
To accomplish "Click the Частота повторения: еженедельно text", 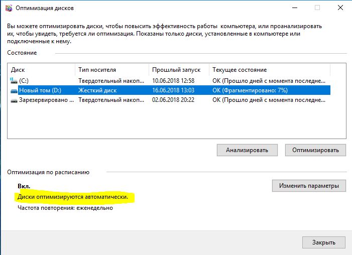I will pyautogui.click(x=65, y=208).
